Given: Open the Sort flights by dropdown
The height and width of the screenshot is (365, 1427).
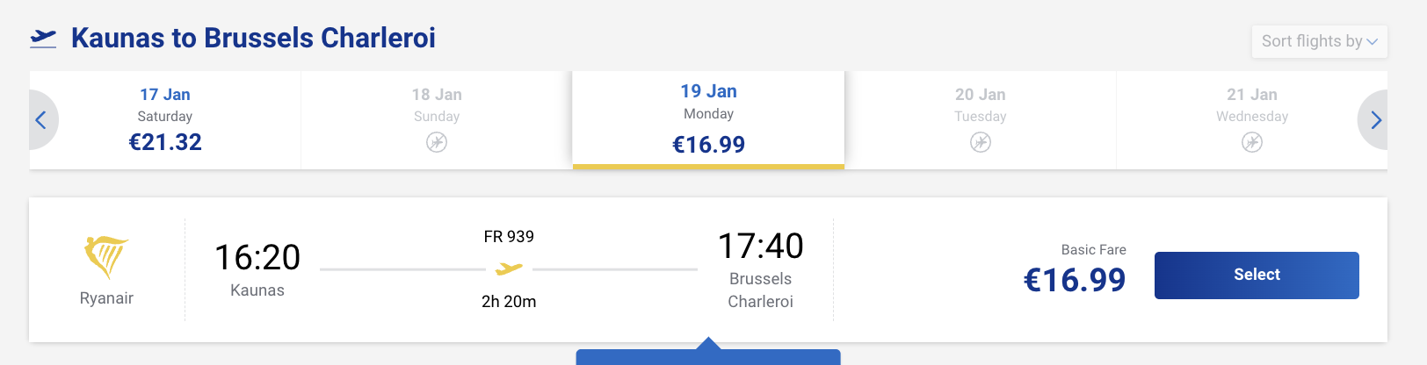Looking at the screenshot, I should pyautogui.click(x=1319, y=41).
